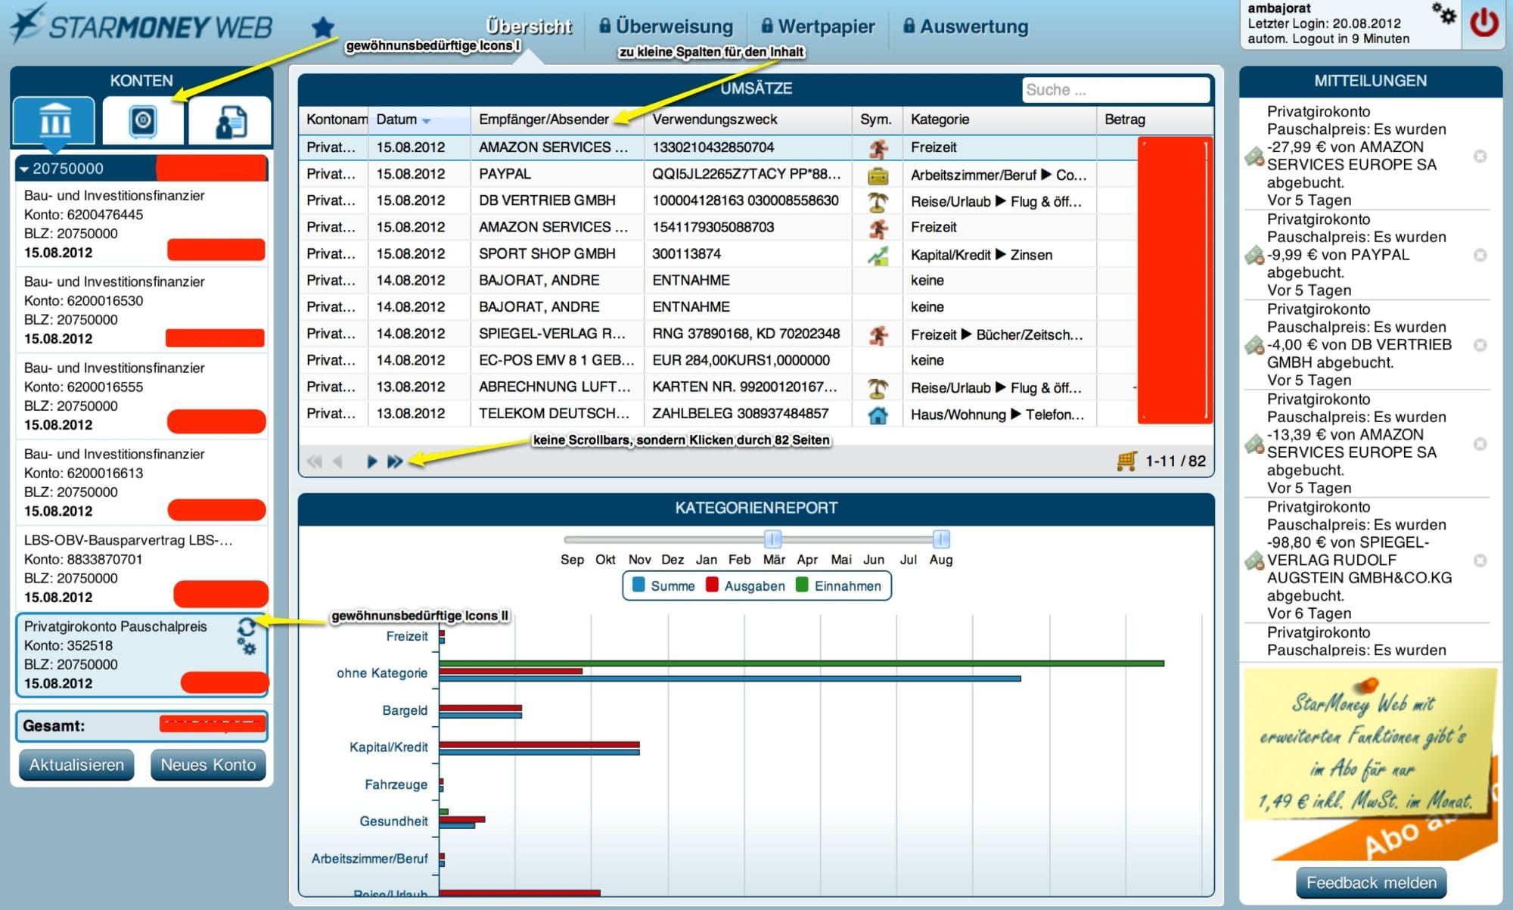
Task: Dismiss the -27,99 € AMAZON message
Action: (1480, 157)
